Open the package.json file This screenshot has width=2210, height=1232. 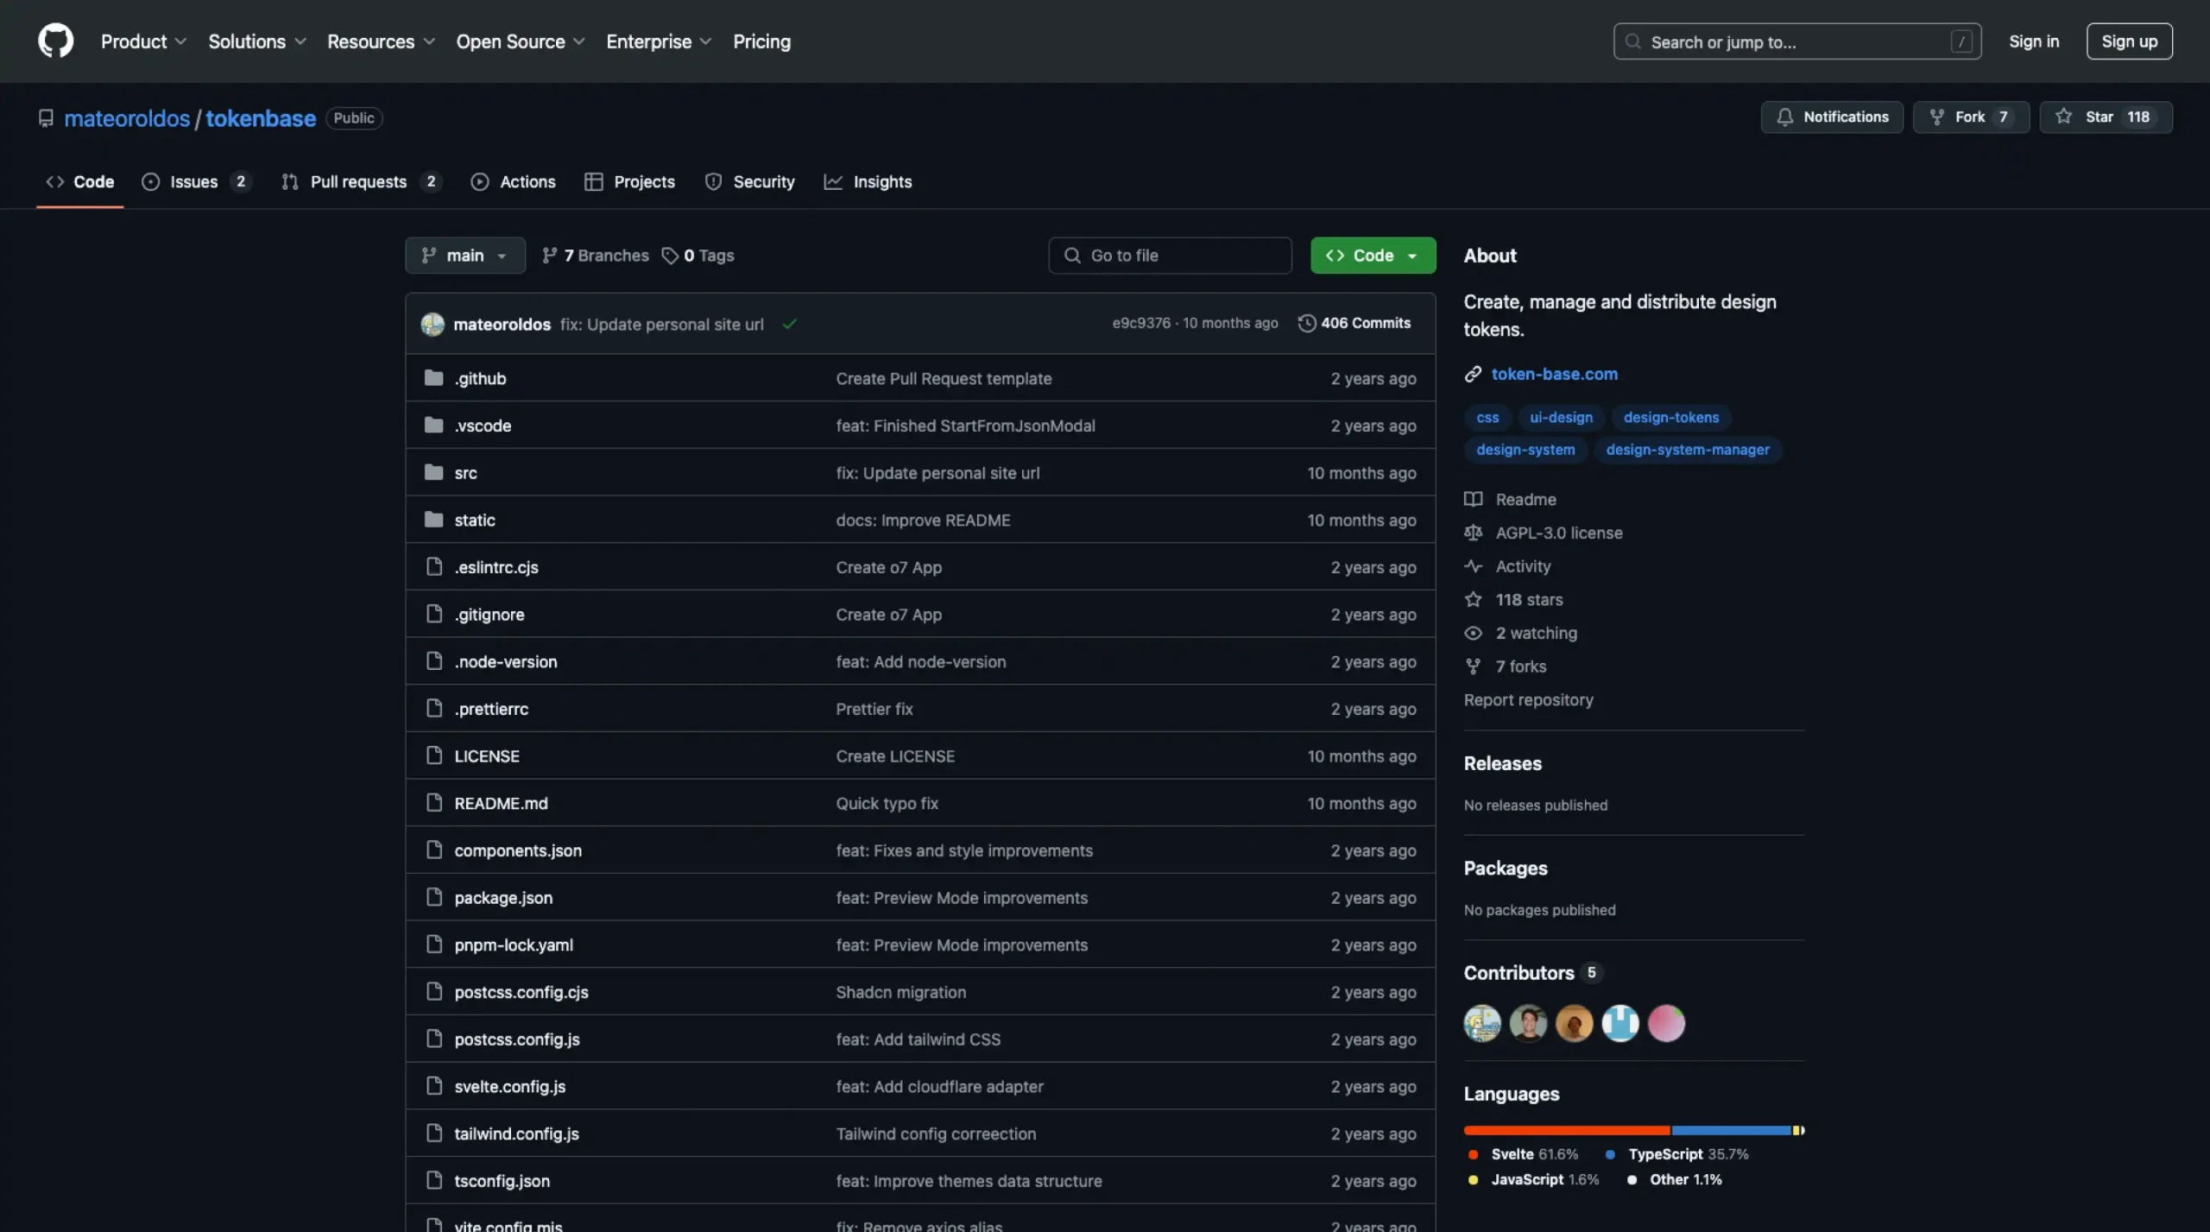click(503, 898)
